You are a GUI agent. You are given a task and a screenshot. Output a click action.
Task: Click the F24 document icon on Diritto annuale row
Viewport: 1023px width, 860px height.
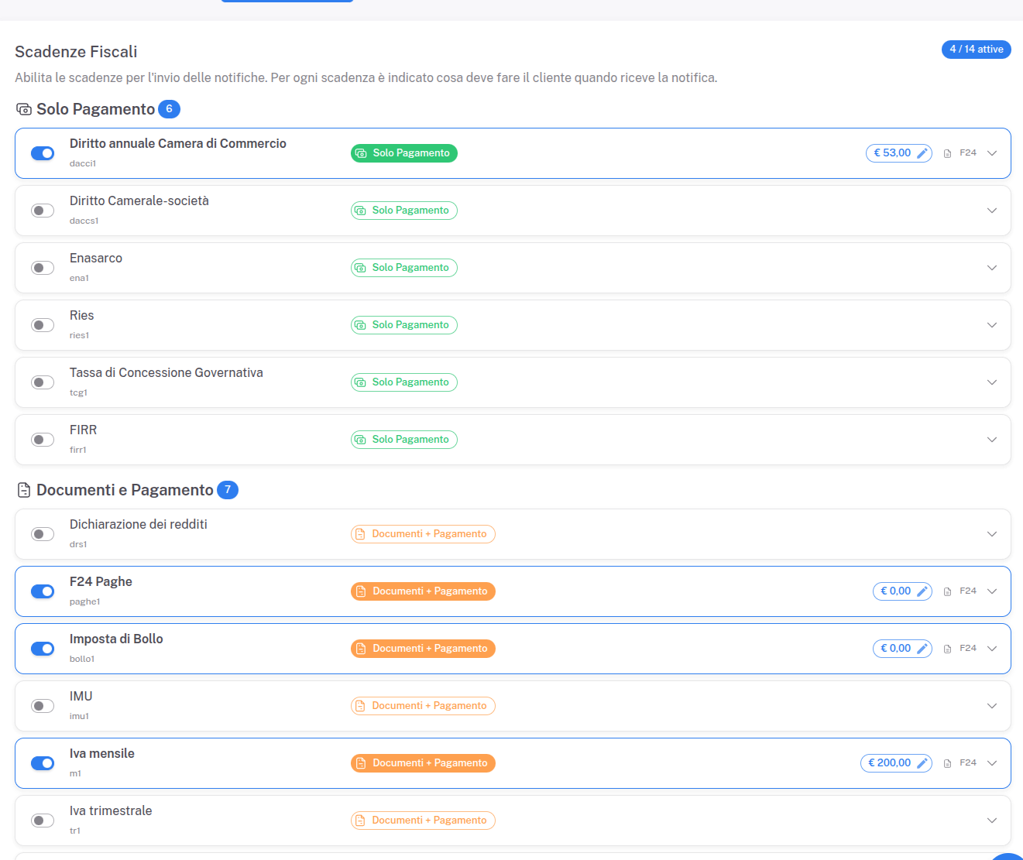(948, 152)
